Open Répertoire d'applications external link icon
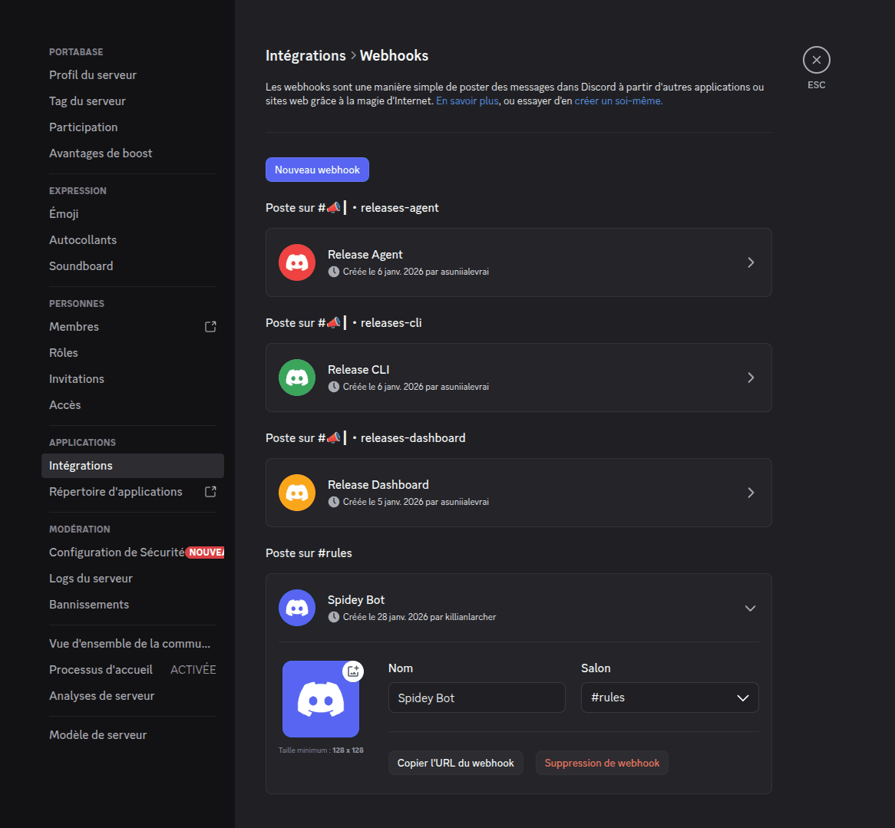Image resolution: width=895 pixels, height=828 pixels. (210, 491)
